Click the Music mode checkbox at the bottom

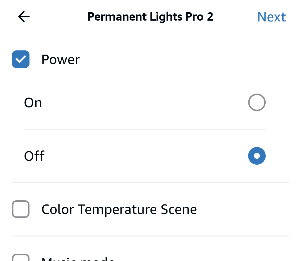[21, 258]
